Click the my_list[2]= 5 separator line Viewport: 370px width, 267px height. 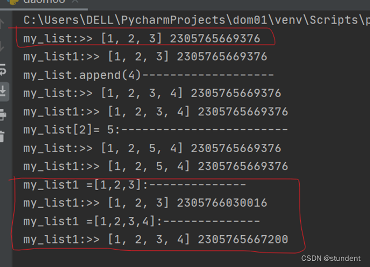point(156,130)
